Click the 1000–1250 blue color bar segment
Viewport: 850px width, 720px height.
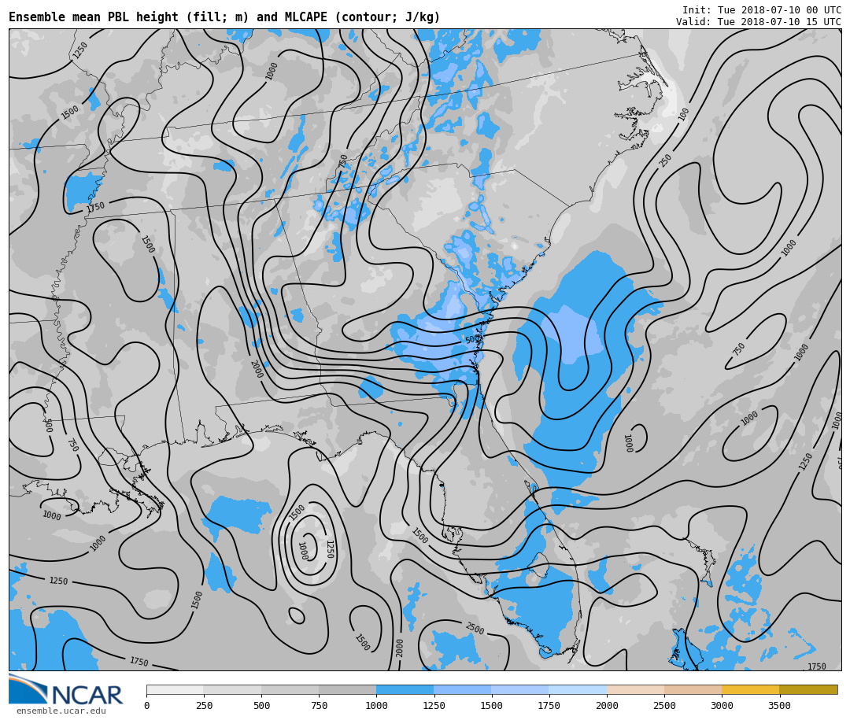(x=405, y=689)
